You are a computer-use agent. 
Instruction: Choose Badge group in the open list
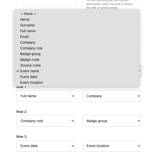77,54
